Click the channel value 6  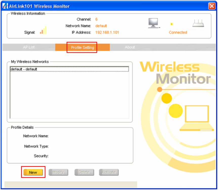(96, 19)
